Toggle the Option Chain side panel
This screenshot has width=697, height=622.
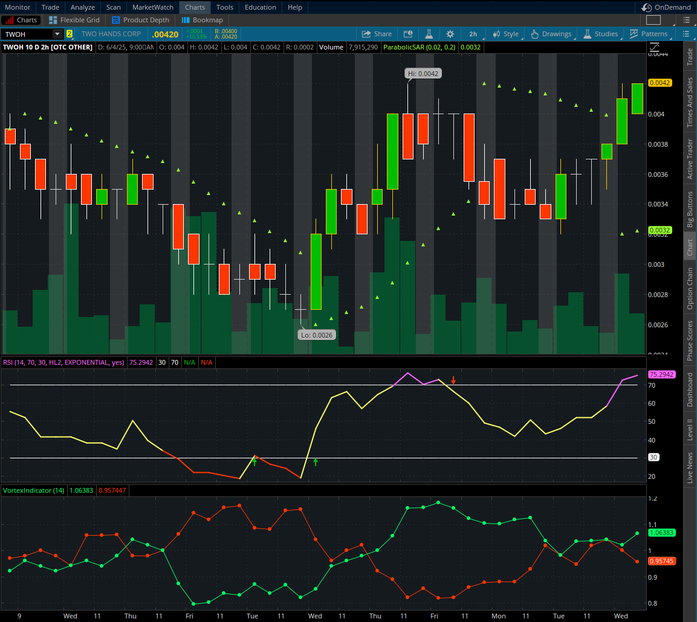690,289
